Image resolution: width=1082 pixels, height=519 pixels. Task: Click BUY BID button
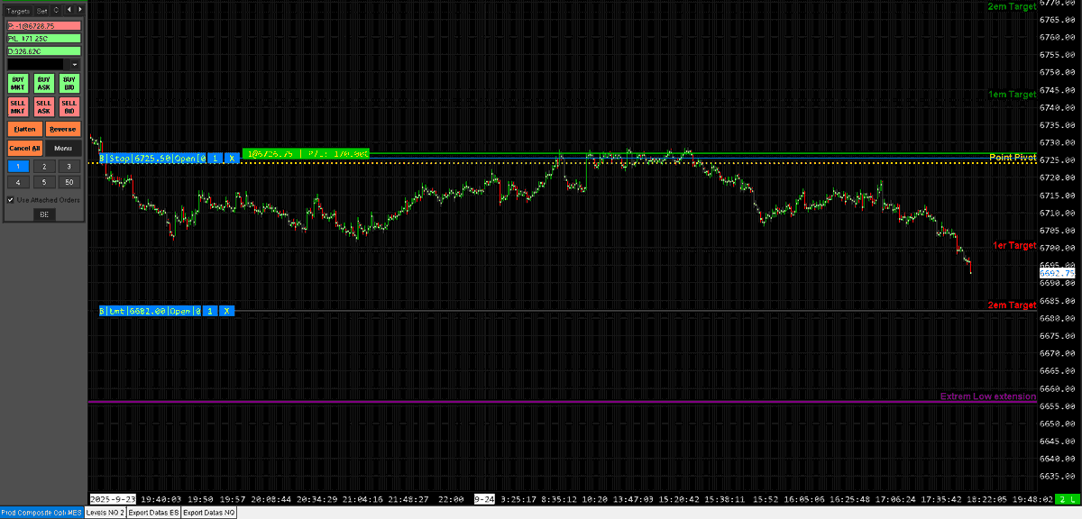click(69, 83)
